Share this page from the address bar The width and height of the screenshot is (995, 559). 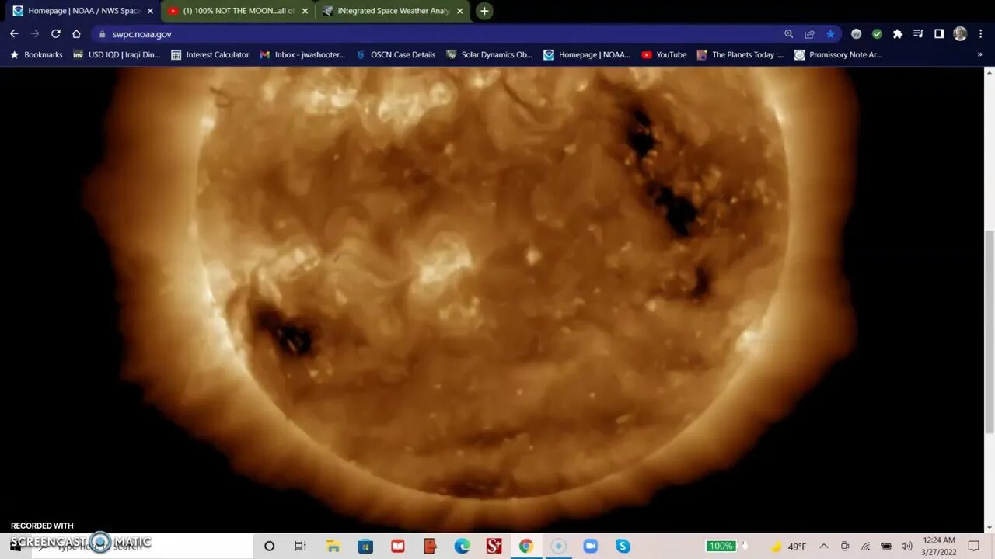point(810,34)
